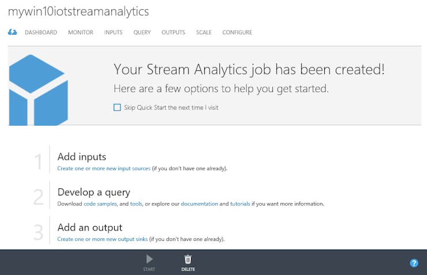Viewport: 427px width, 275px height.
Task: Go to the Inputs tab
Action: tap(113, 32)
